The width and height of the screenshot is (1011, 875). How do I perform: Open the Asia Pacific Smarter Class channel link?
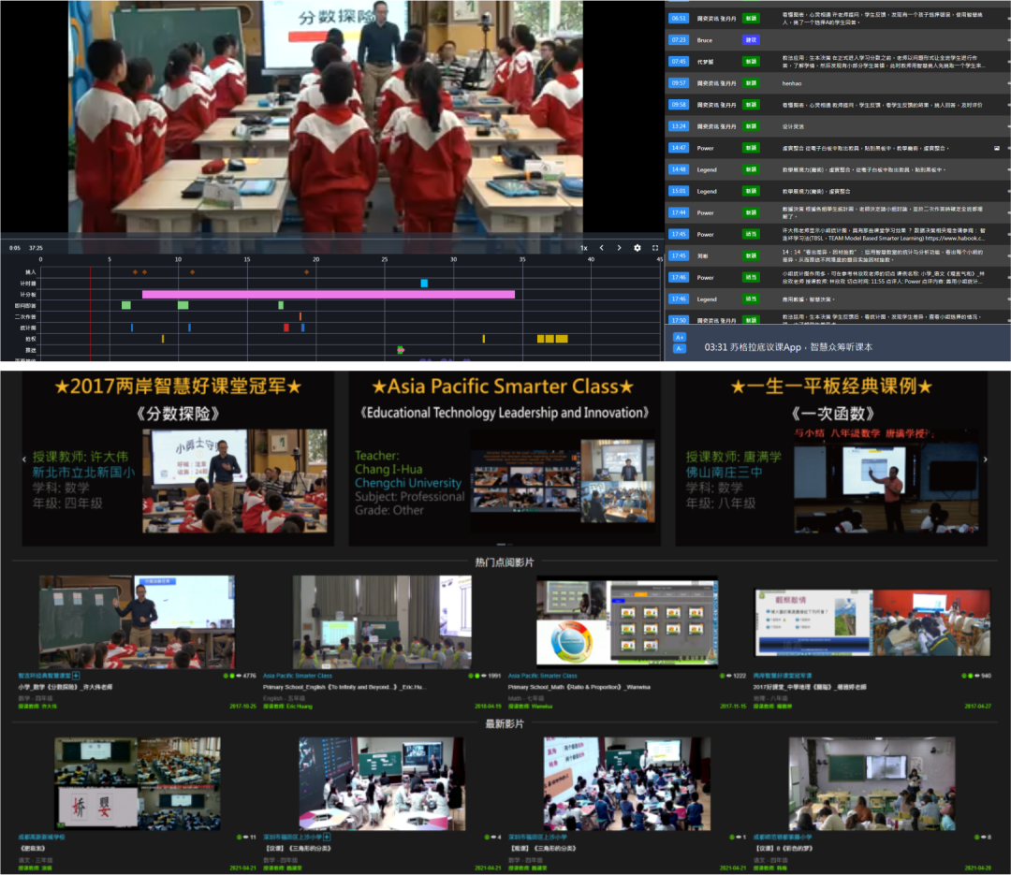(x=298, y=676)
